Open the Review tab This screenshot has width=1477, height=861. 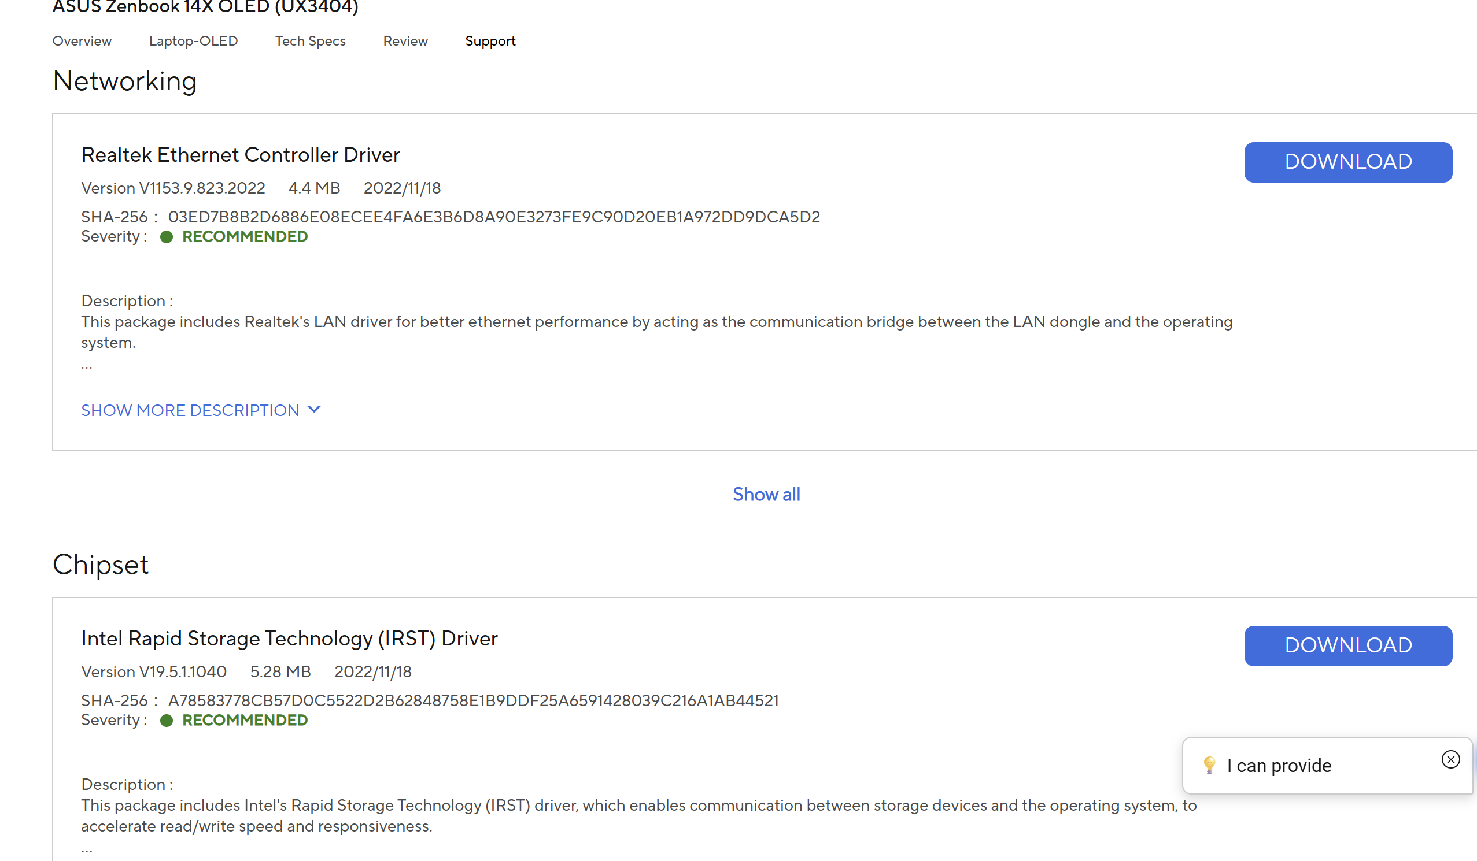[x=405, y=41]
